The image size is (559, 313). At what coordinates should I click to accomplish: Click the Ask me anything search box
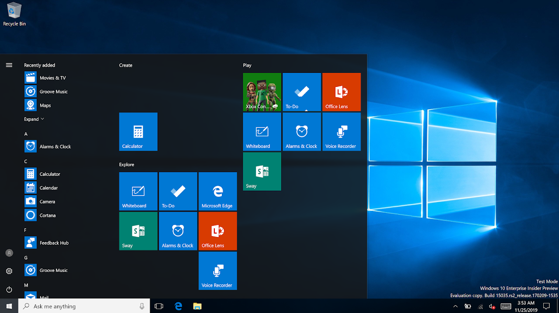click(84, 306)
